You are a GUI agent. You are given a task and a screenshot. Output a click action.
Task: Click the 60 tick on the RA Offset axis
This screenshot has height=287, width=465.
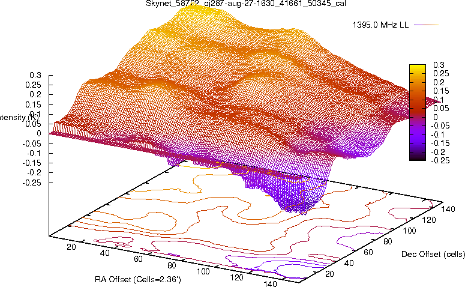pos(138,259)
